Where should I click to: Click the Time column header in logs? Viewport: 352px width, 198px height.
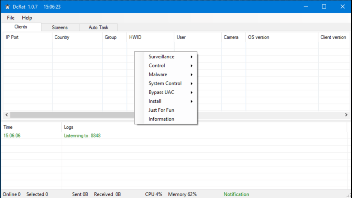pos(31,127)
